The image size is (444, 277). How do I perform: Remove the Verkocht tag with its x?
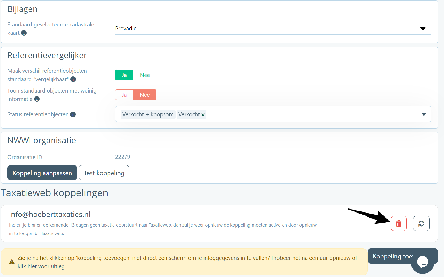point(203,115)
